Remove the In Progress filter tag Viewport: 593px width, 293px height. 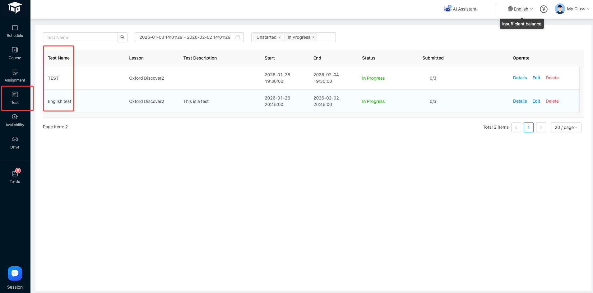313,37
